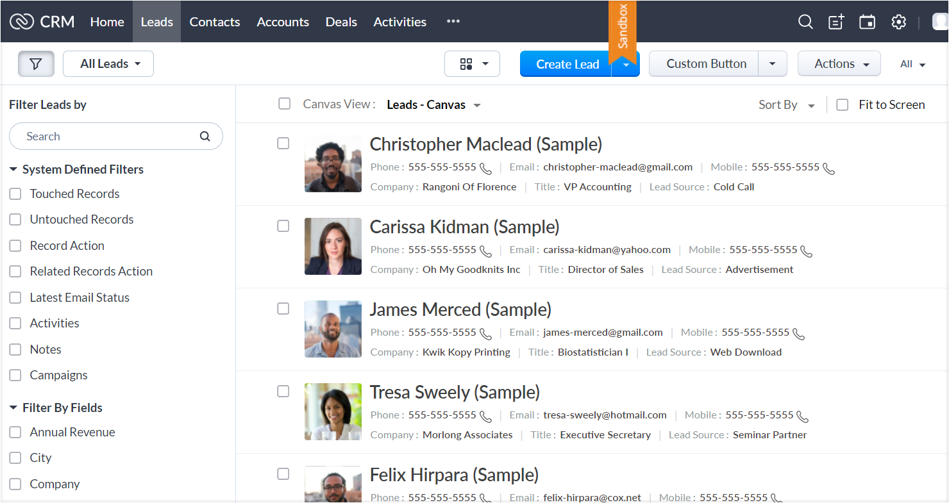Click phone call icon for Christopher Maclead
Image resolution: width=949 pixels, height=503 pixels.
pos(486,169)
